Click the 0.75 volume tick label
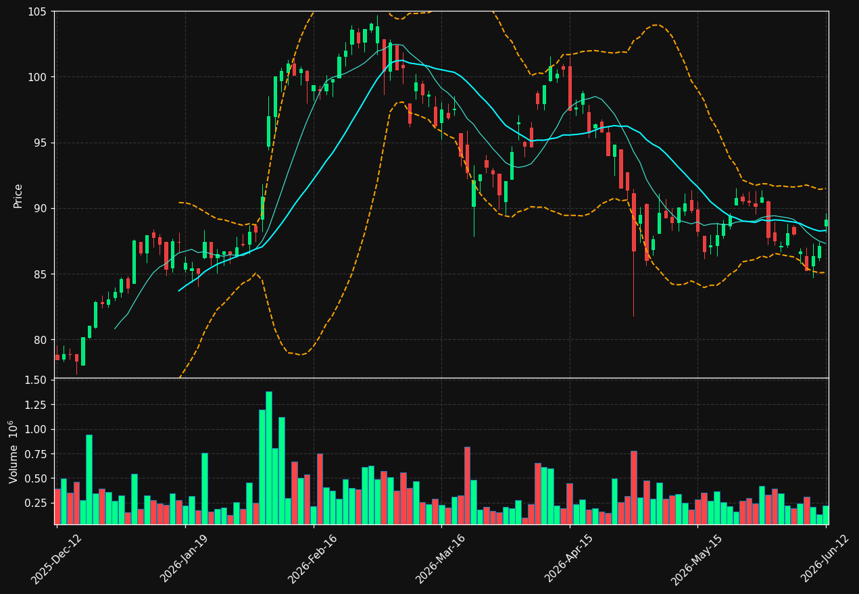Screen dimensions: 859x594 tap(35, 454)
